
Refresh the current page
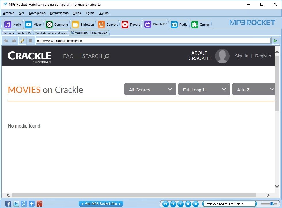pyautogui.click(x=22, y=41)
